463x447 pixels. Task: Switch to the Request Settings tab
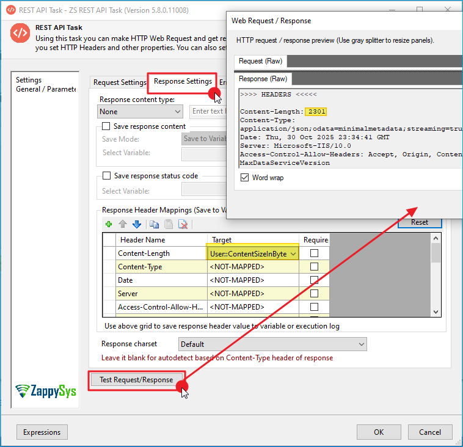pos(120,82)
